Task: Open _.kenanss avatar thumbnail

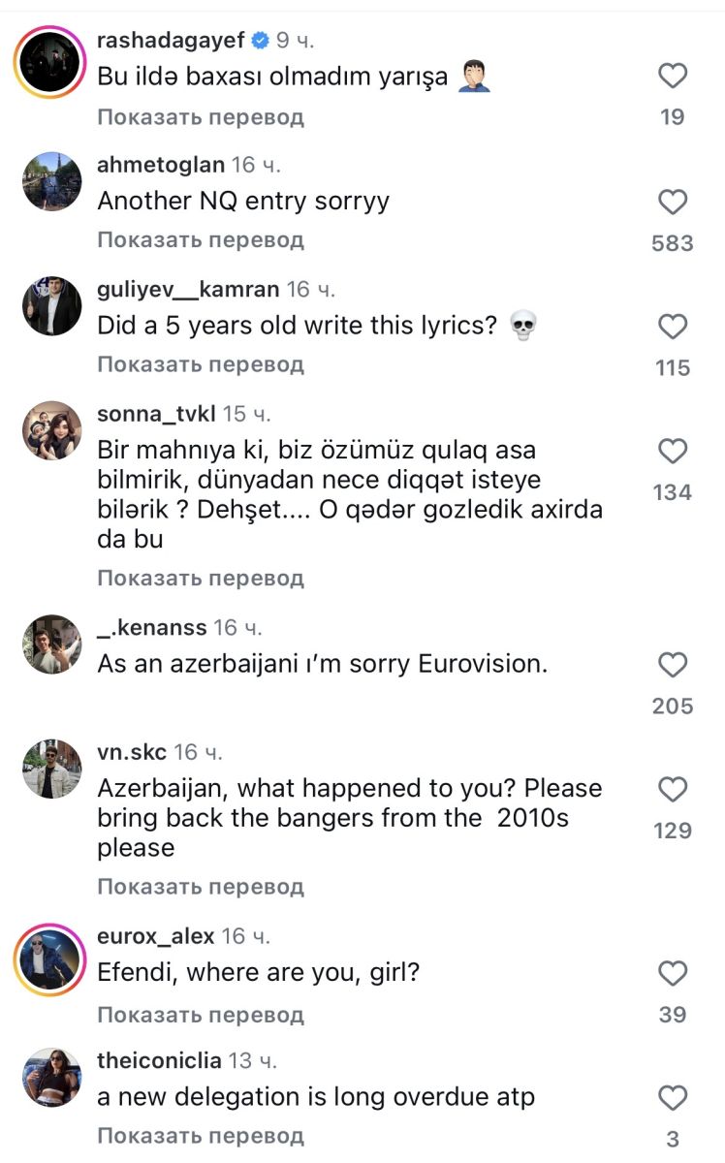Action: click(51, 644)
